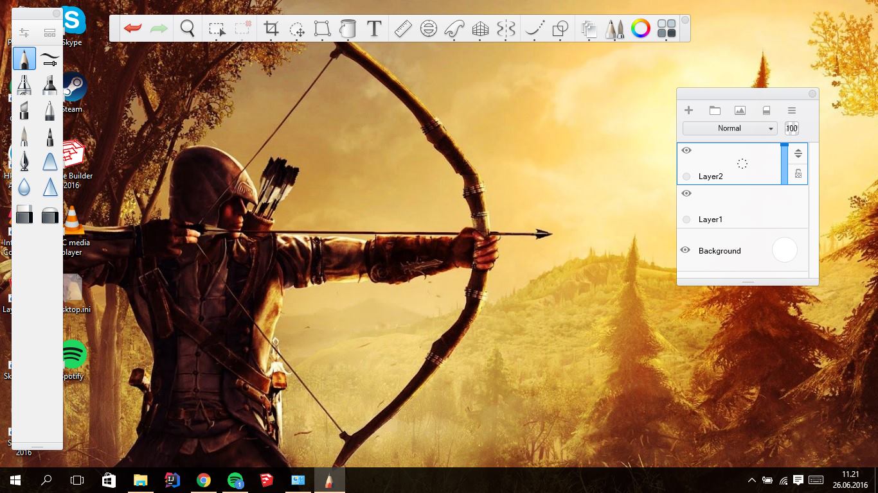Pick the water drop Blur brush
This screenshot has width=878, height=493.
click(x=24, y=187)
